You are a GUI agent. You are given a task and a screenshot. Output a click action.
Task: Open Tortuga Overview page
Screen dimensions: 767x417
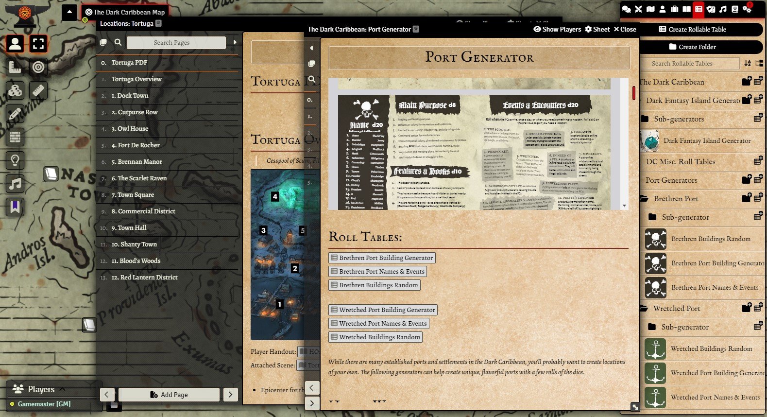[x=167, y=79]
